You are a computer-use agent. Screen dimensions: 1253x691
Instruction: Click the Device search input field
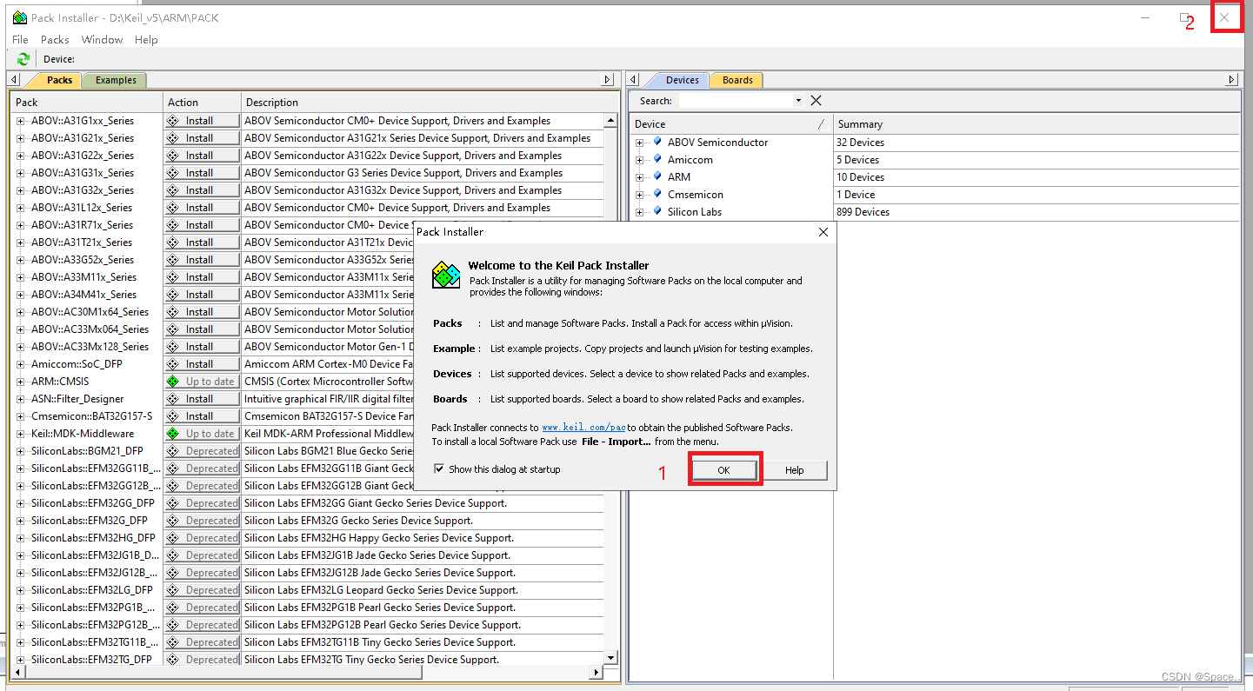click(x=736, y=101)
